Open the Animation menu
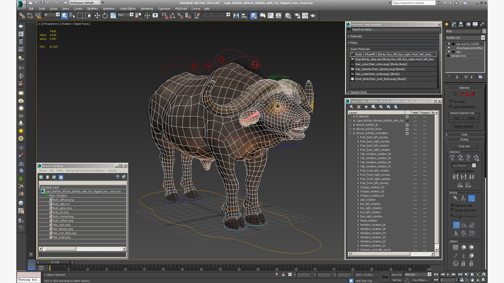Viewport: 504px width, 283px height. pos(109,9)
